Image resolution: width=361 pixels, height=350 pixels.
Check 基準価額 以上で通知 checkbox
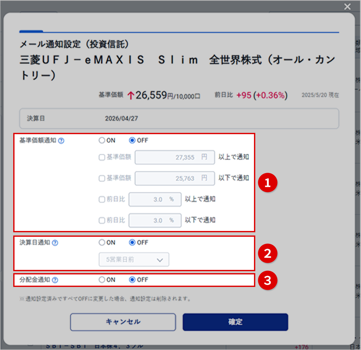(102, 157)
